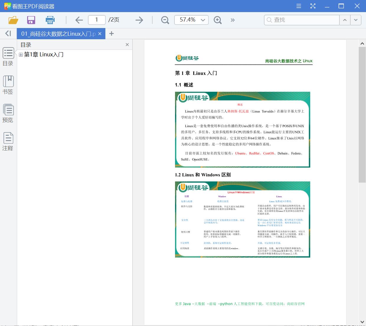Open a PDF file with folder icon
366x326 pixels.
(x=13, y=20)
